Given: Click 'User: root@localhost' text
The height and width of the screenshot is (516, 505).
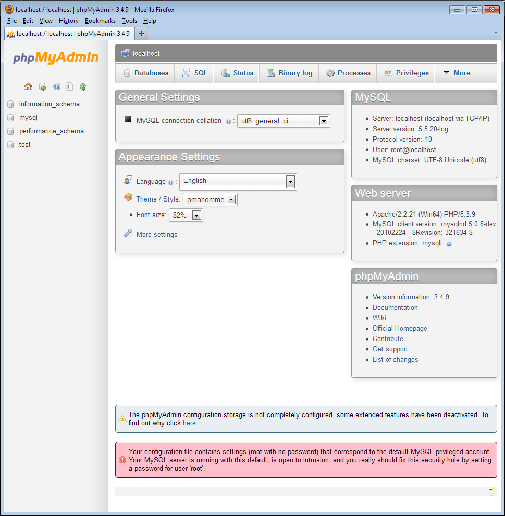Looking at the screenshot, I should coord(404,150).
